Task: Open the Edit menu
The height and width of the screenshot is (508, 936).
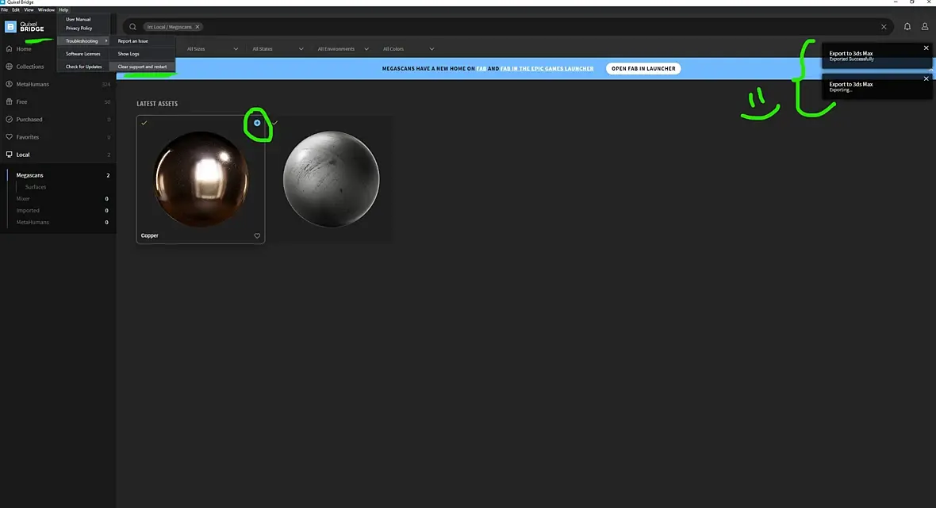Action: click(16, 10)
